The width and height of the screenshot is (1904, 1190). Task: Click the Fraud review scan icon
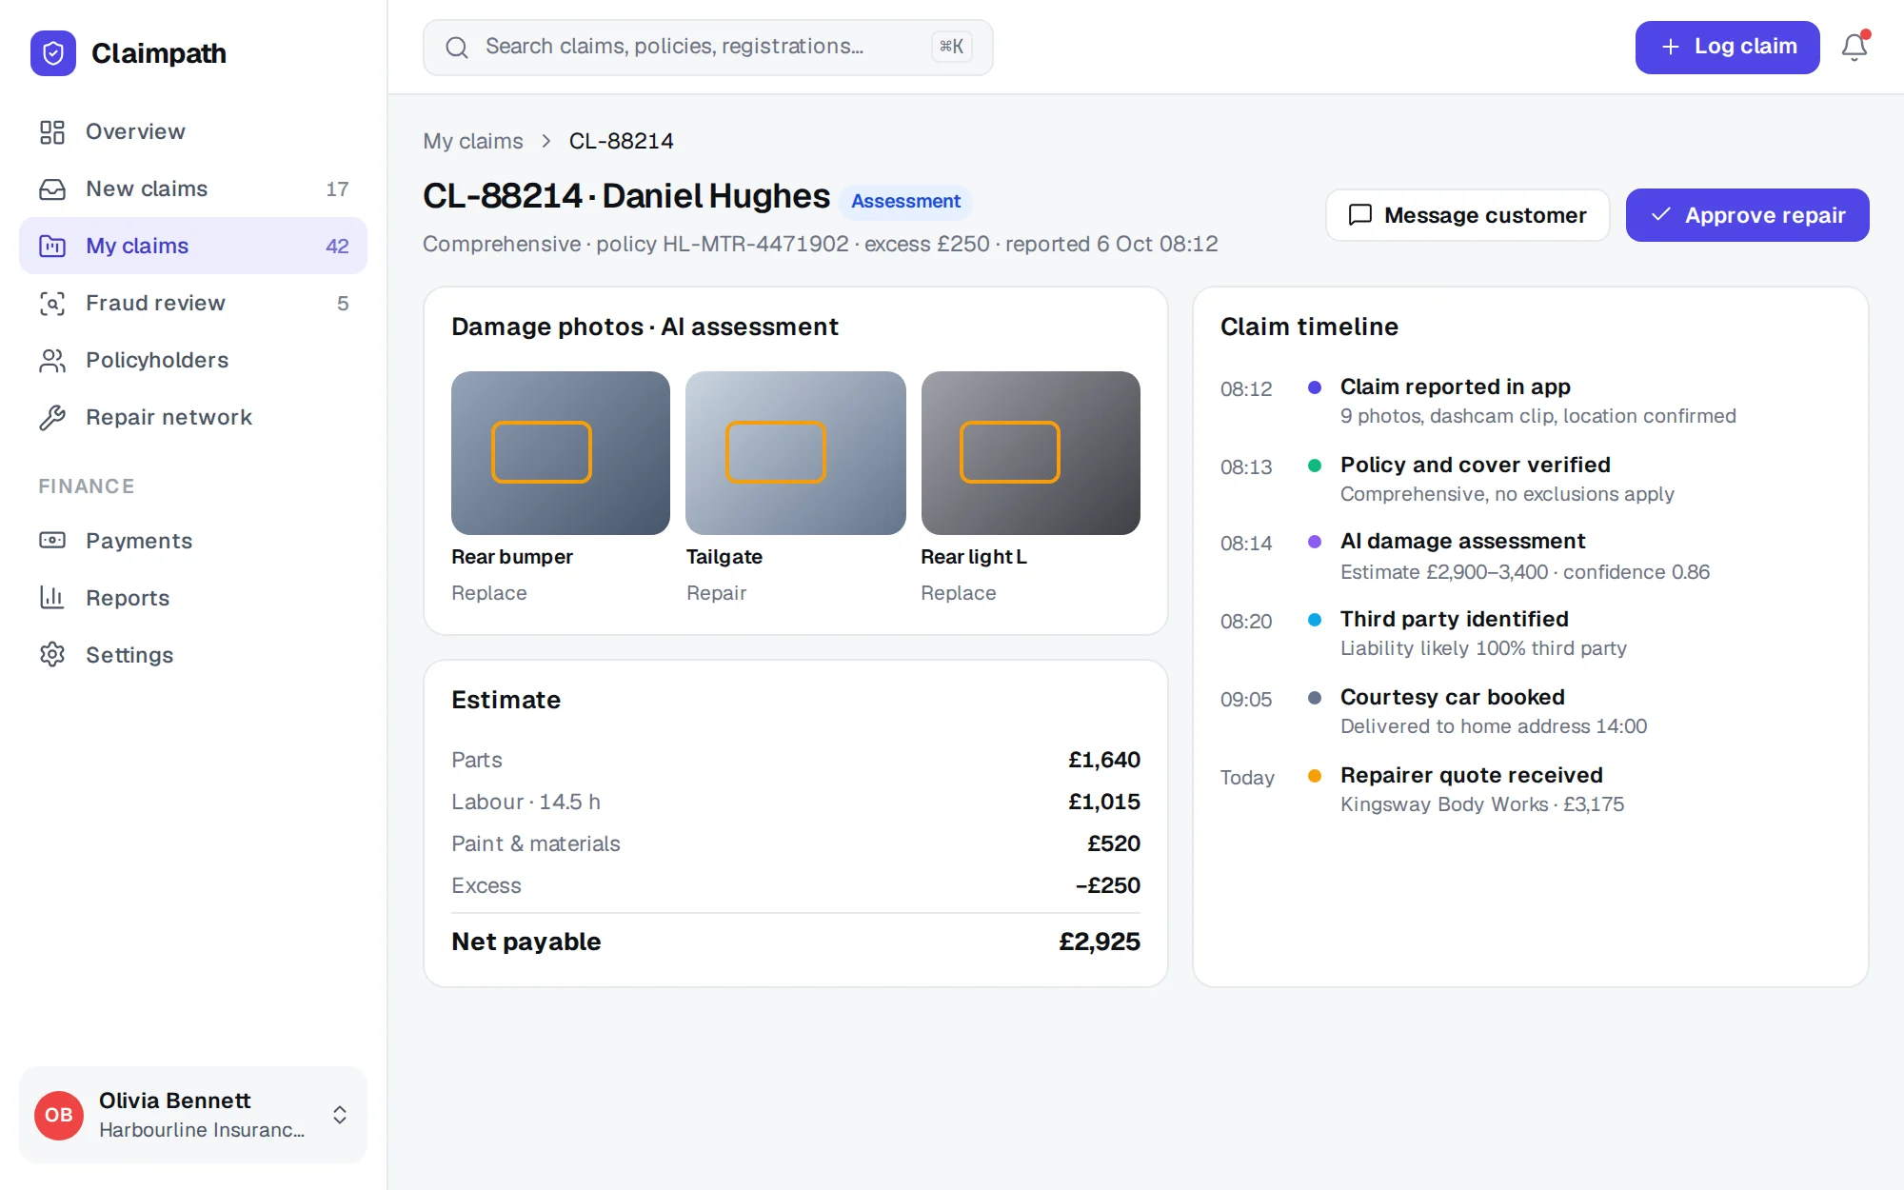[x=52, y=303]
